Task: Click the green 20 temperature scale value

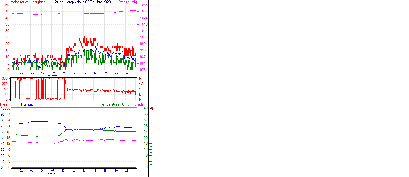Action: pos(146,138)
